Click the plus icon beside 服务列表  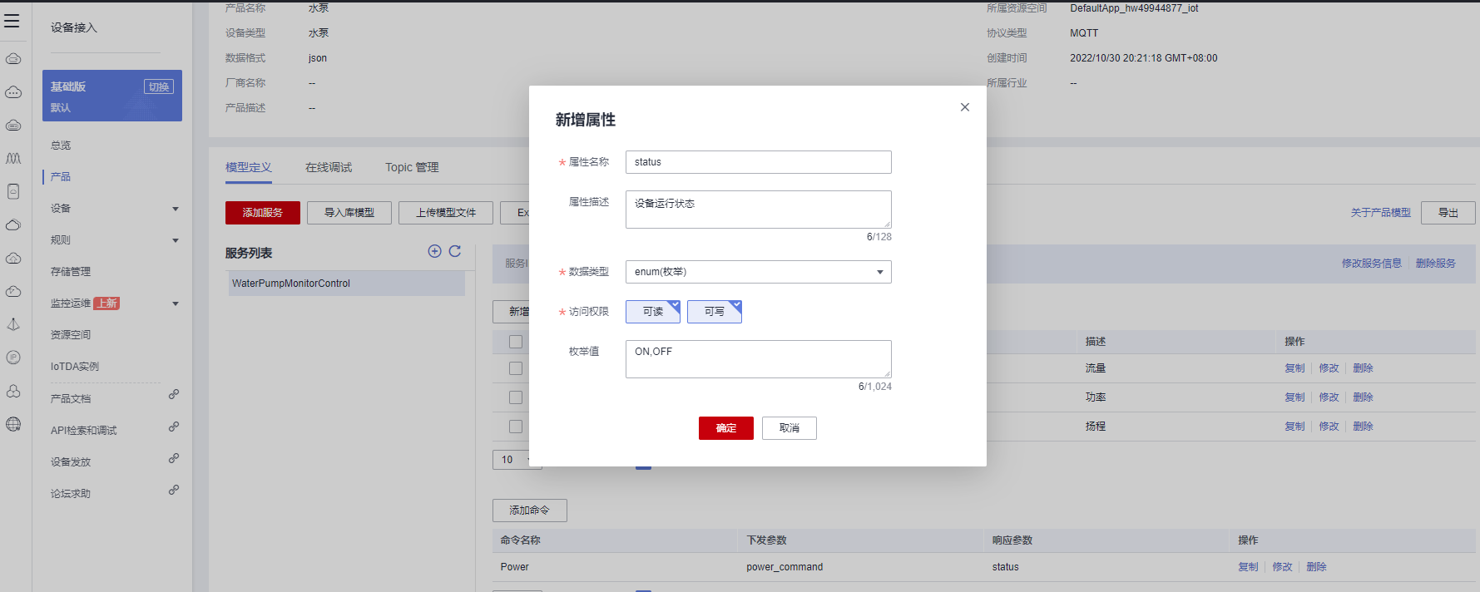pyautogui.click(x=434, y=251)
